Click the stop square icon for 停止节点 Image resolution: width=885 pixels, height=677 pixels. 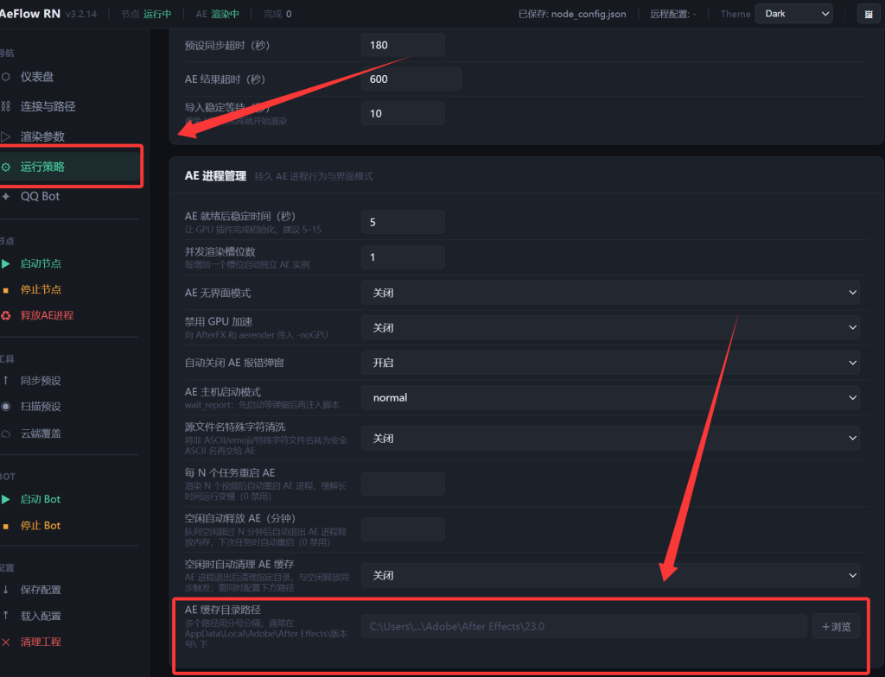click(x=6, y=289)
